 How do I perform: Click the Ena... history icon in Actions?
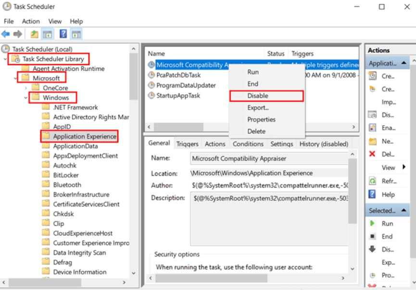[373, 128]
